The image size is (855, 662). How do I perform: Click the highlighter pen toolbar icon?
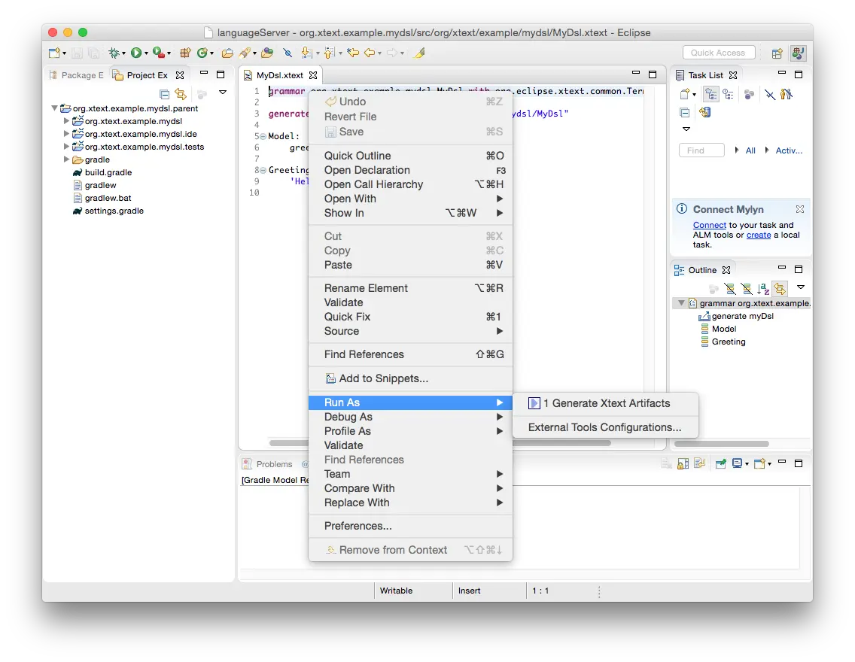[420, 53]
